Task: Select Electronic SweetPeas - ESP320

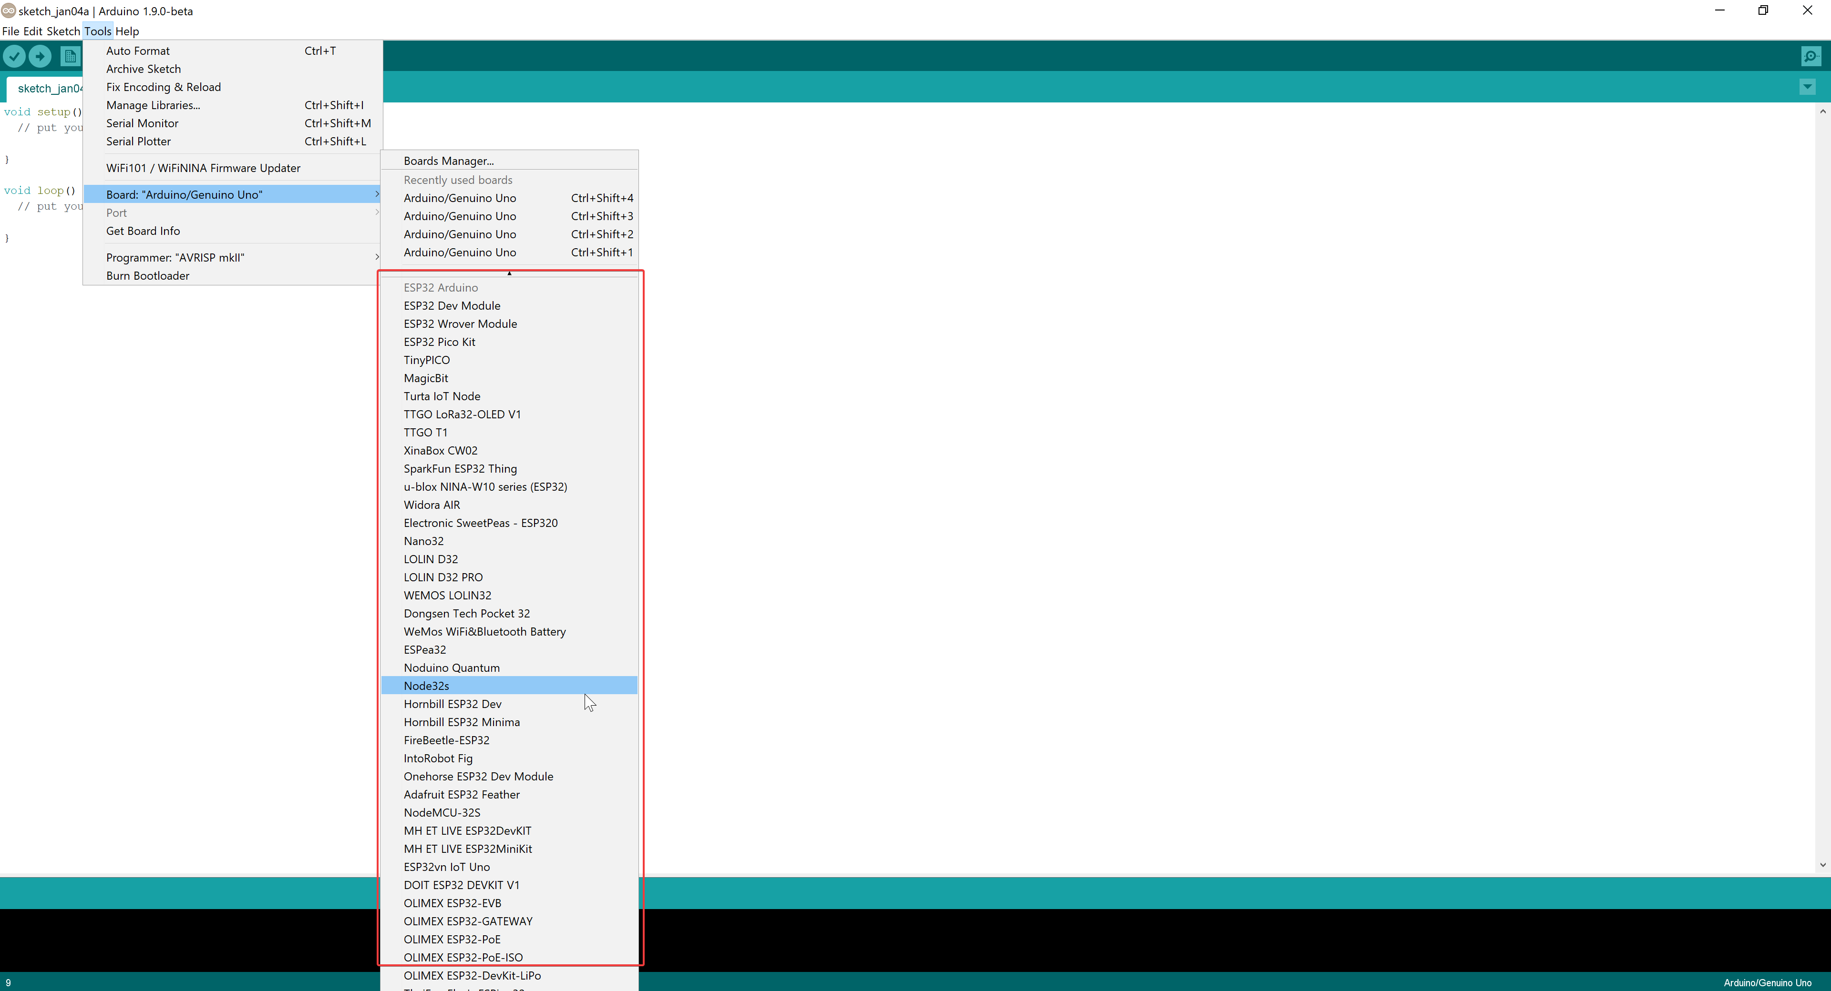Action: (x=509, y=523)
